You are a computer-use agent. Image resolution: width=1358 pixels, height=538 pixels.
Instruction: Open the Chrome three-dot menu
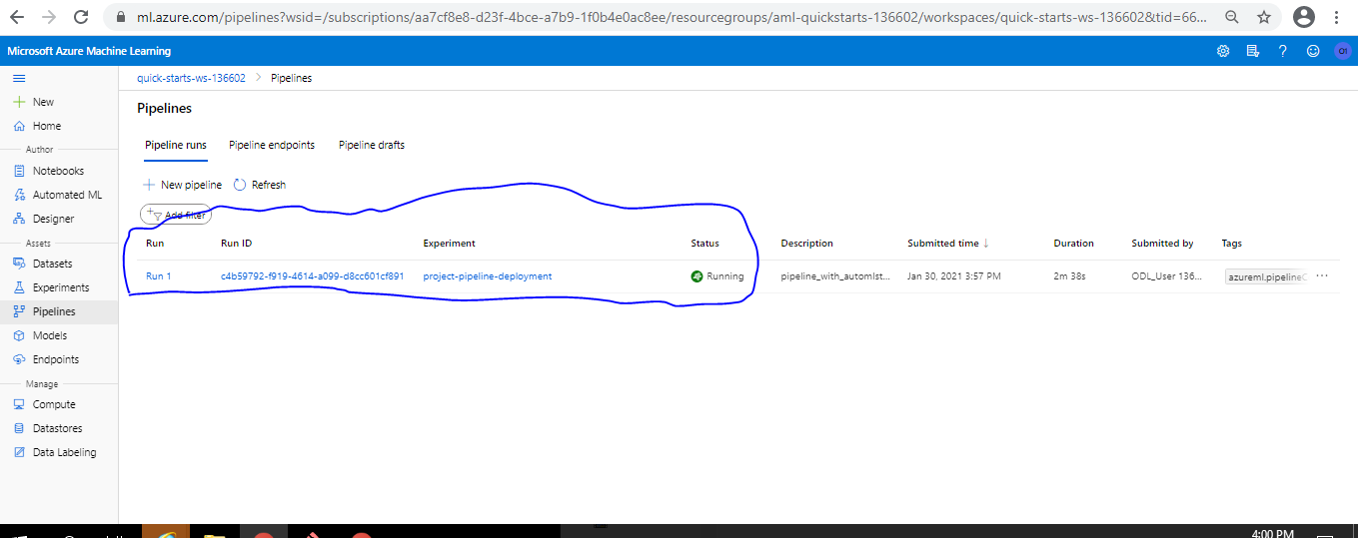pyautogui.click(x=1337, y=17)
